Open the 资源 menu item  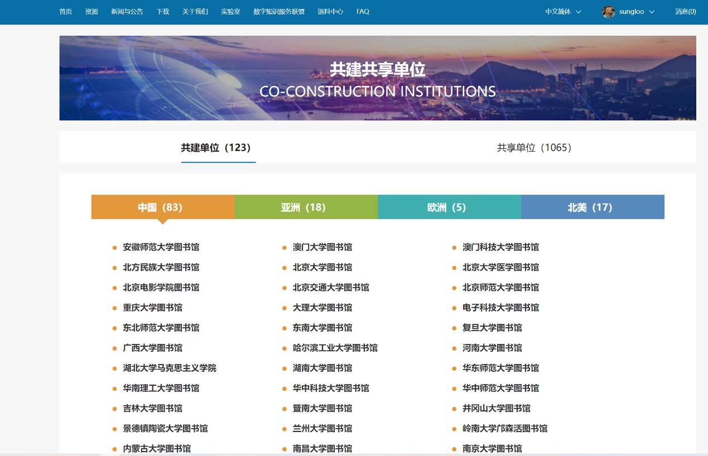click(91, 12)
